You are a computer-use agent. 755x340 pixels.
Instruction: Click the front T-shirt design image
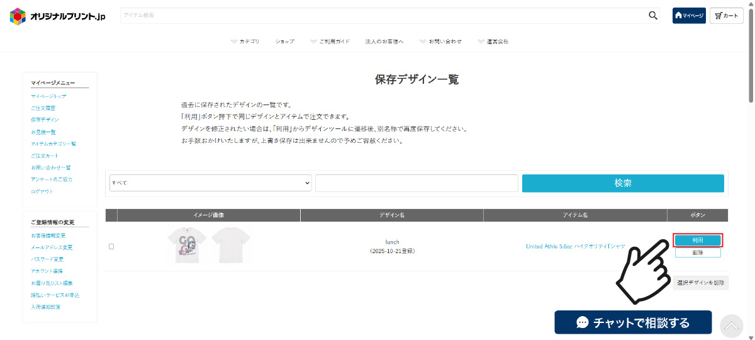[x=187, y=246]
